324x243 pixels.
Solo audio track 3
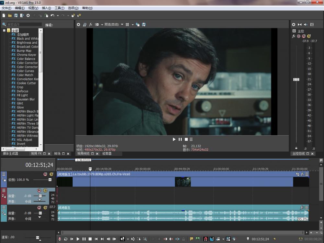tap(45, 207)
